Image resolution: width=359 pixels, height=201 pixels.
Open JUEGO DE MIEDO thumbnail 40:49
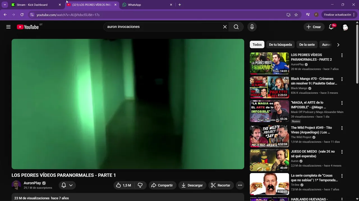point(269,160)
